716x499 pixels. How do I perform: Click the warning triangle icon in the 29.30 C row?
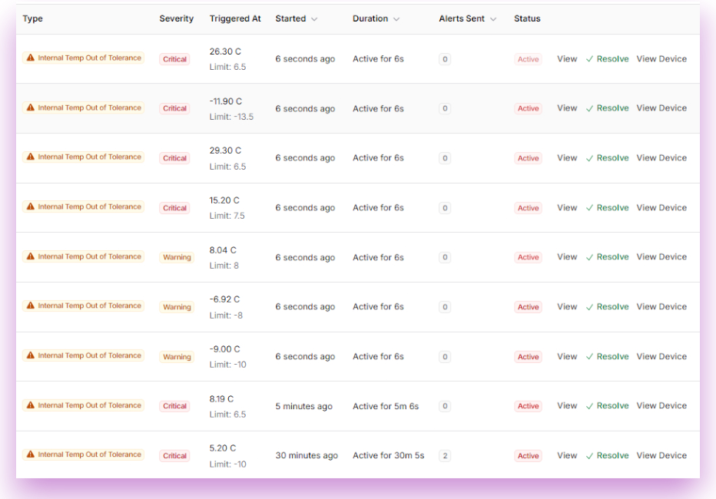pyautogui.click(x=31, y=157)
